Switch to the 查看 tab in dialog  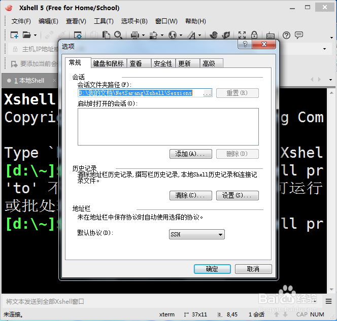coord(139,63)
